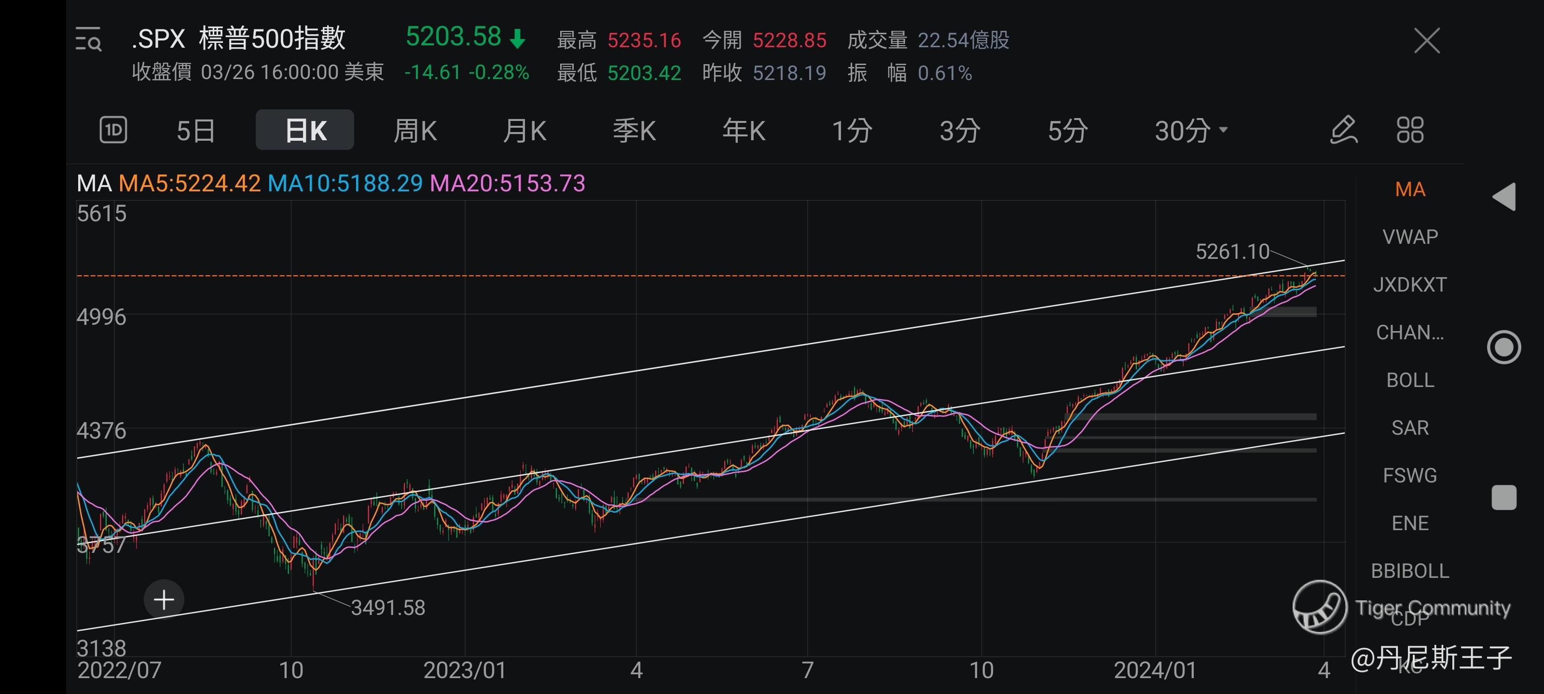
Task: Open the four-square layout grid icon
Action: point(1410,130)
